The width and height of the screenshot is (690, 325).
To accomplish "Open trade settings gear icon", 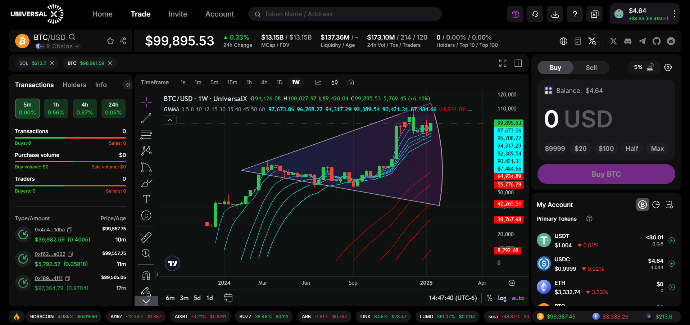I will point(668,67).
